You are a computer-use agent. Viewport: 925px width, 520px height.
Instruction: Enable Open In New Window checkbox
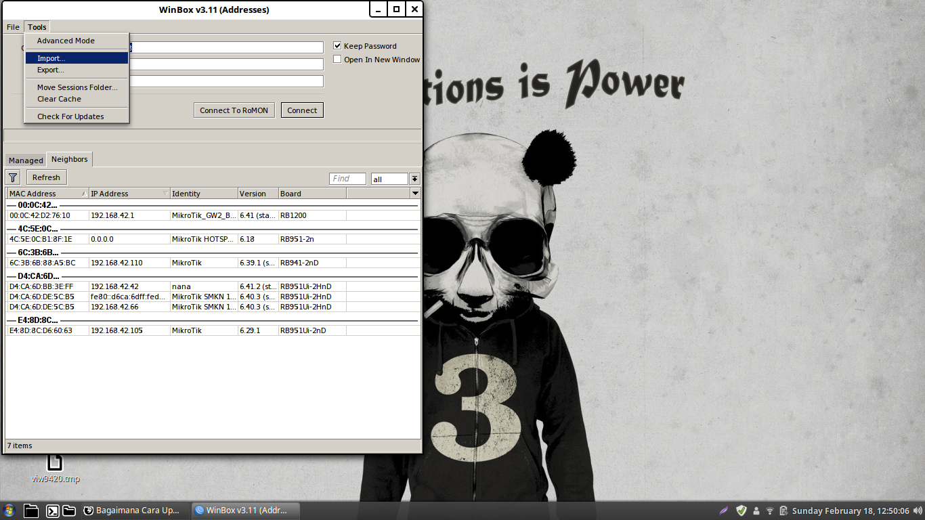337,60
